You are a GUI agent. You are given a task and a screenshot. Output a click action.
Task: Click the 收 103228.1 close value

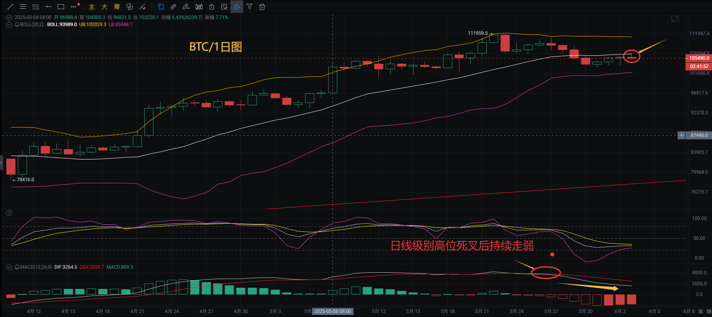(x=146, y=17)
